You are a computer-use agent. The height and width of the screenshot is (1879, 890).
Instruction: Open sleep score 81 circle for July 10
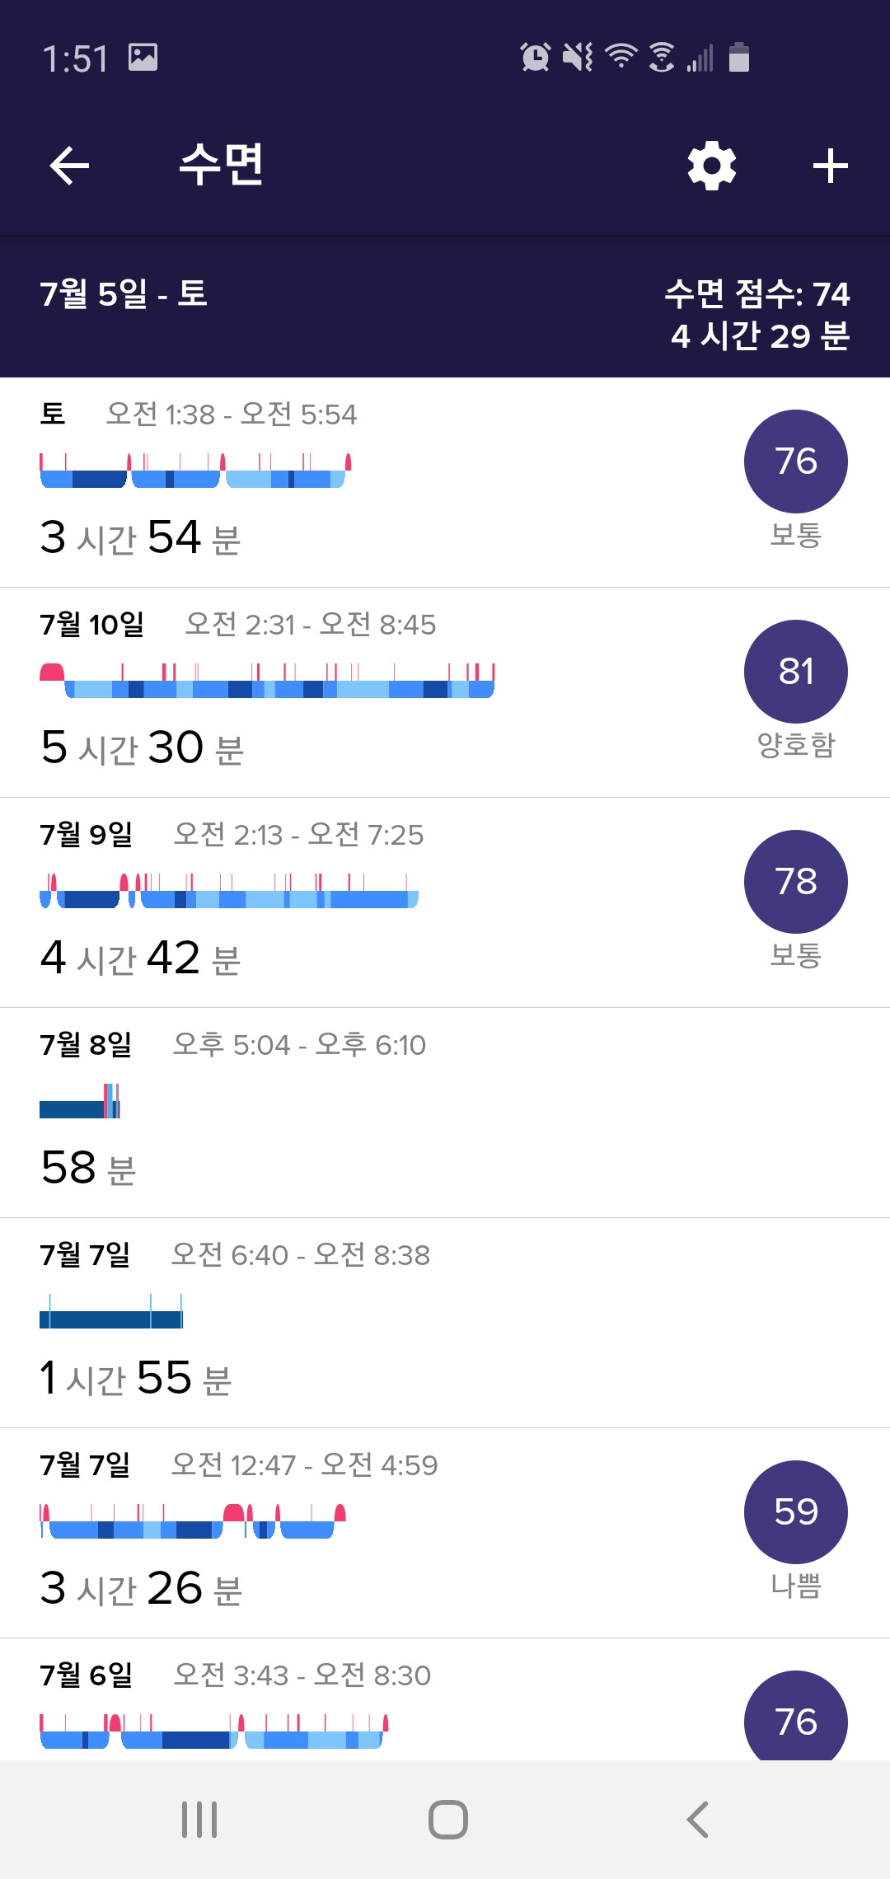tap(796, 672)
